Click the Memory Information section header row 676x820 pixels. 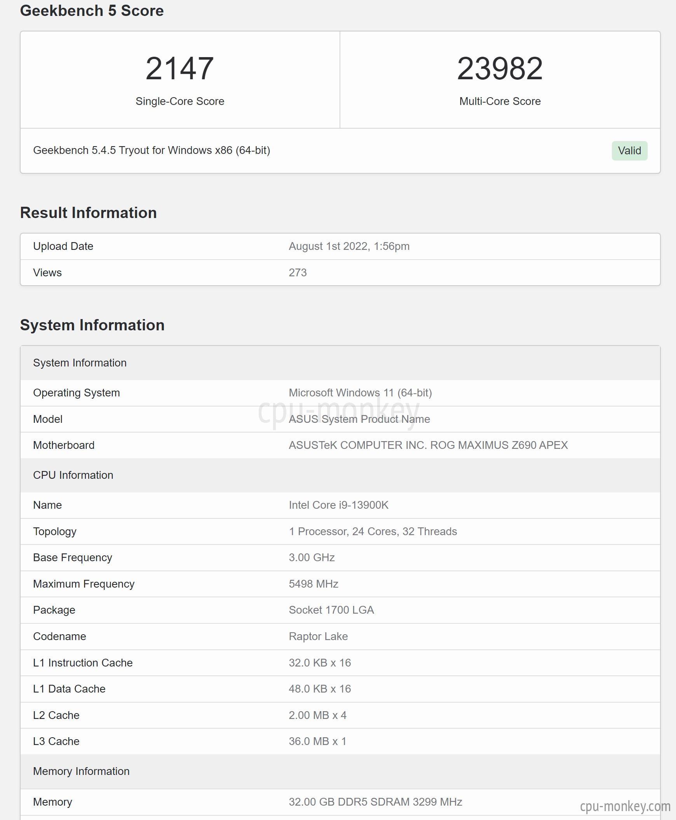point(340,771)
